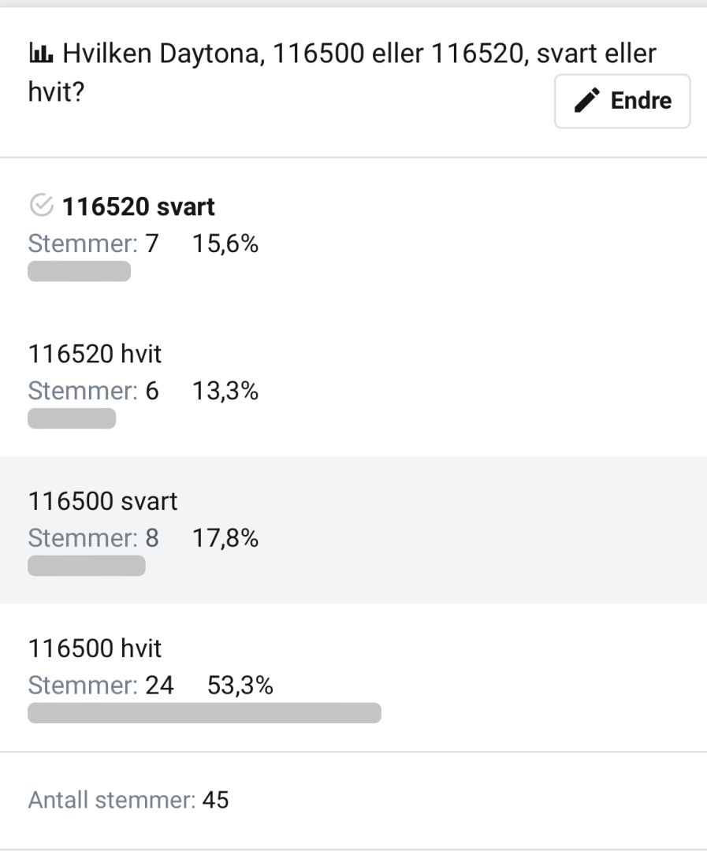
Task: Click Stemmer: 7 vote count
Action: [93, 243]
